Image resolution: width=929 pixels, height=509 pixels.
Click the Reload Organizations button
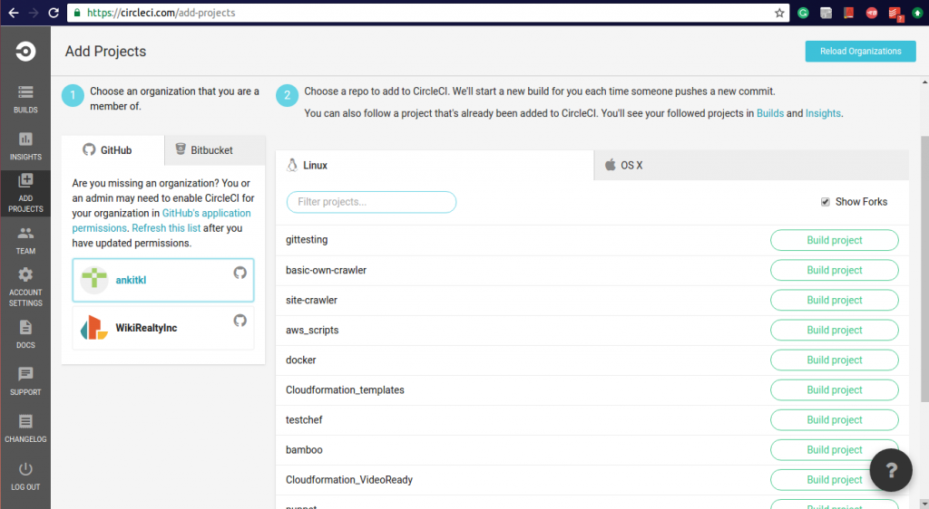pyautogui.click(x=860, y=52)
